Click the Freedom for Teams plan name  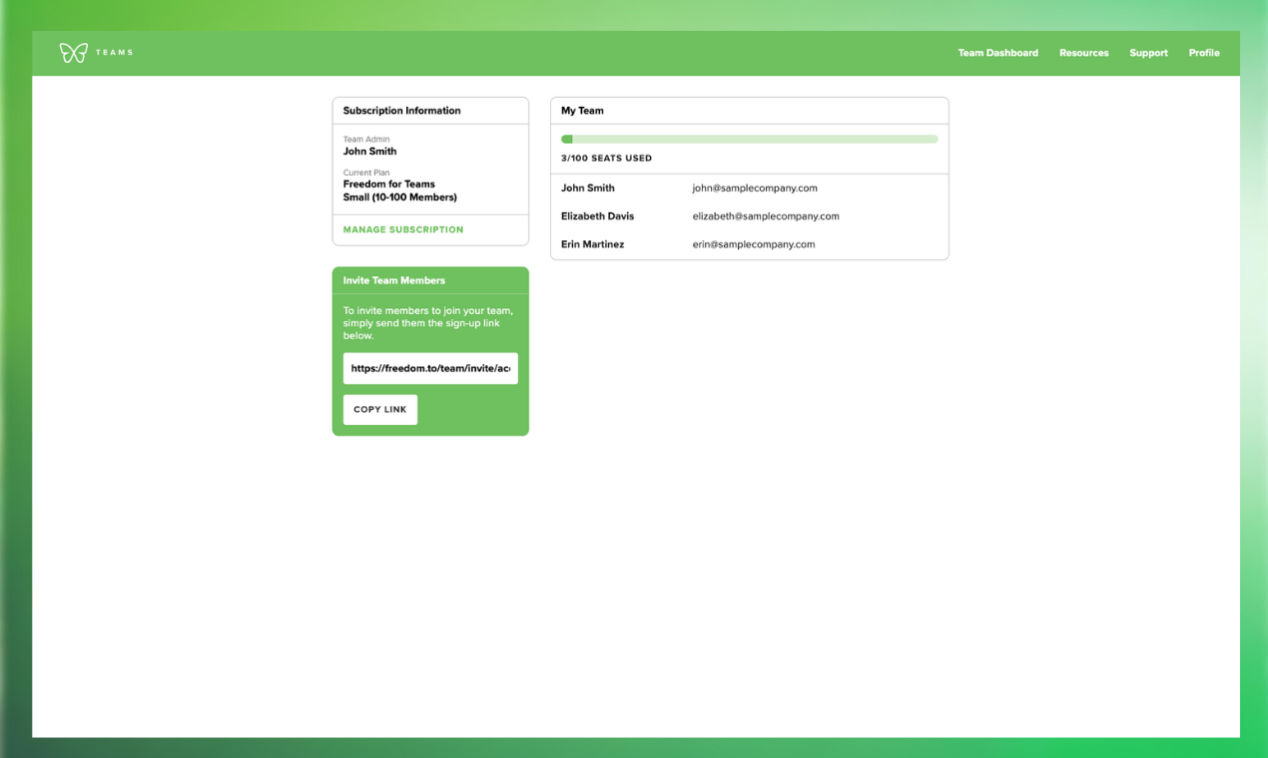coord(389,184)
